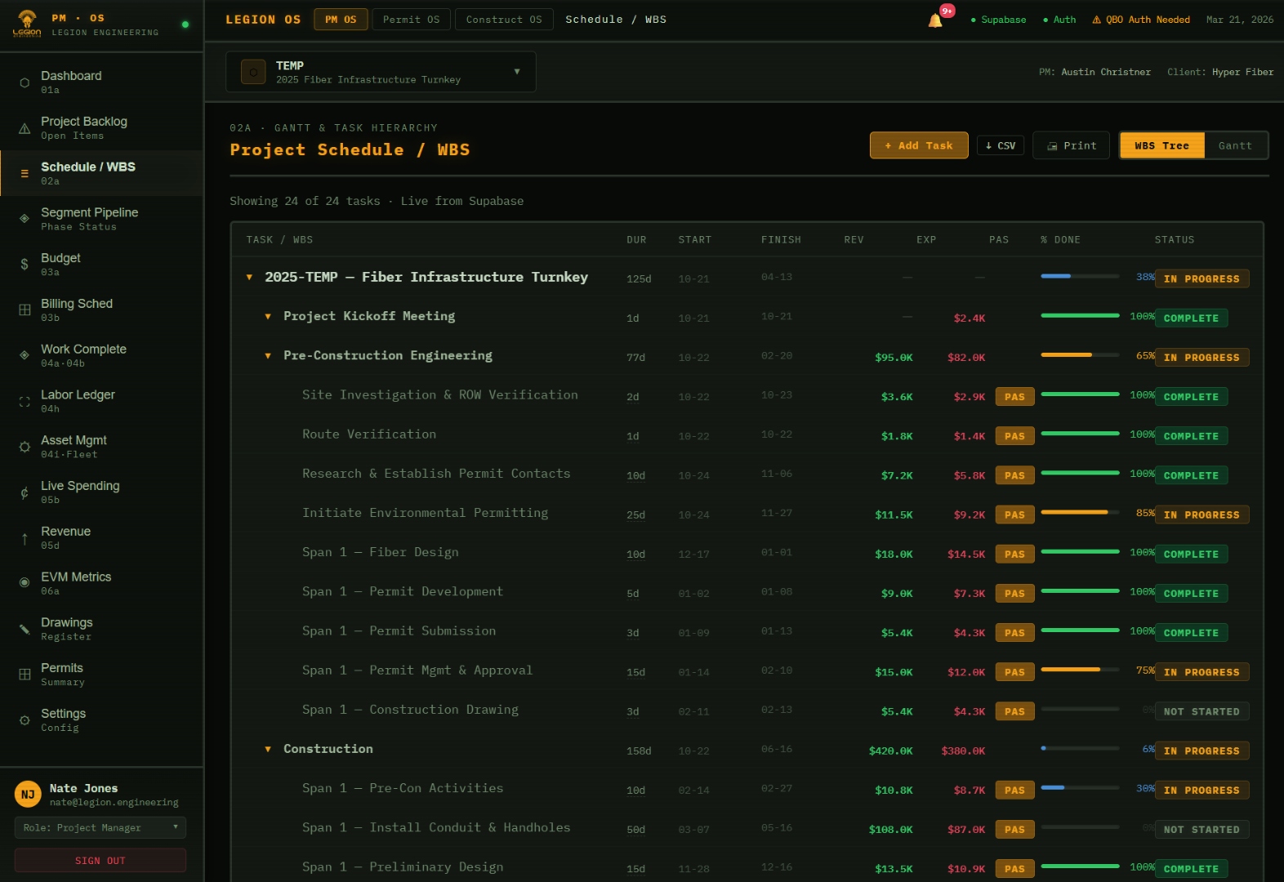Click the Schedule / WBS list icon

25,173
